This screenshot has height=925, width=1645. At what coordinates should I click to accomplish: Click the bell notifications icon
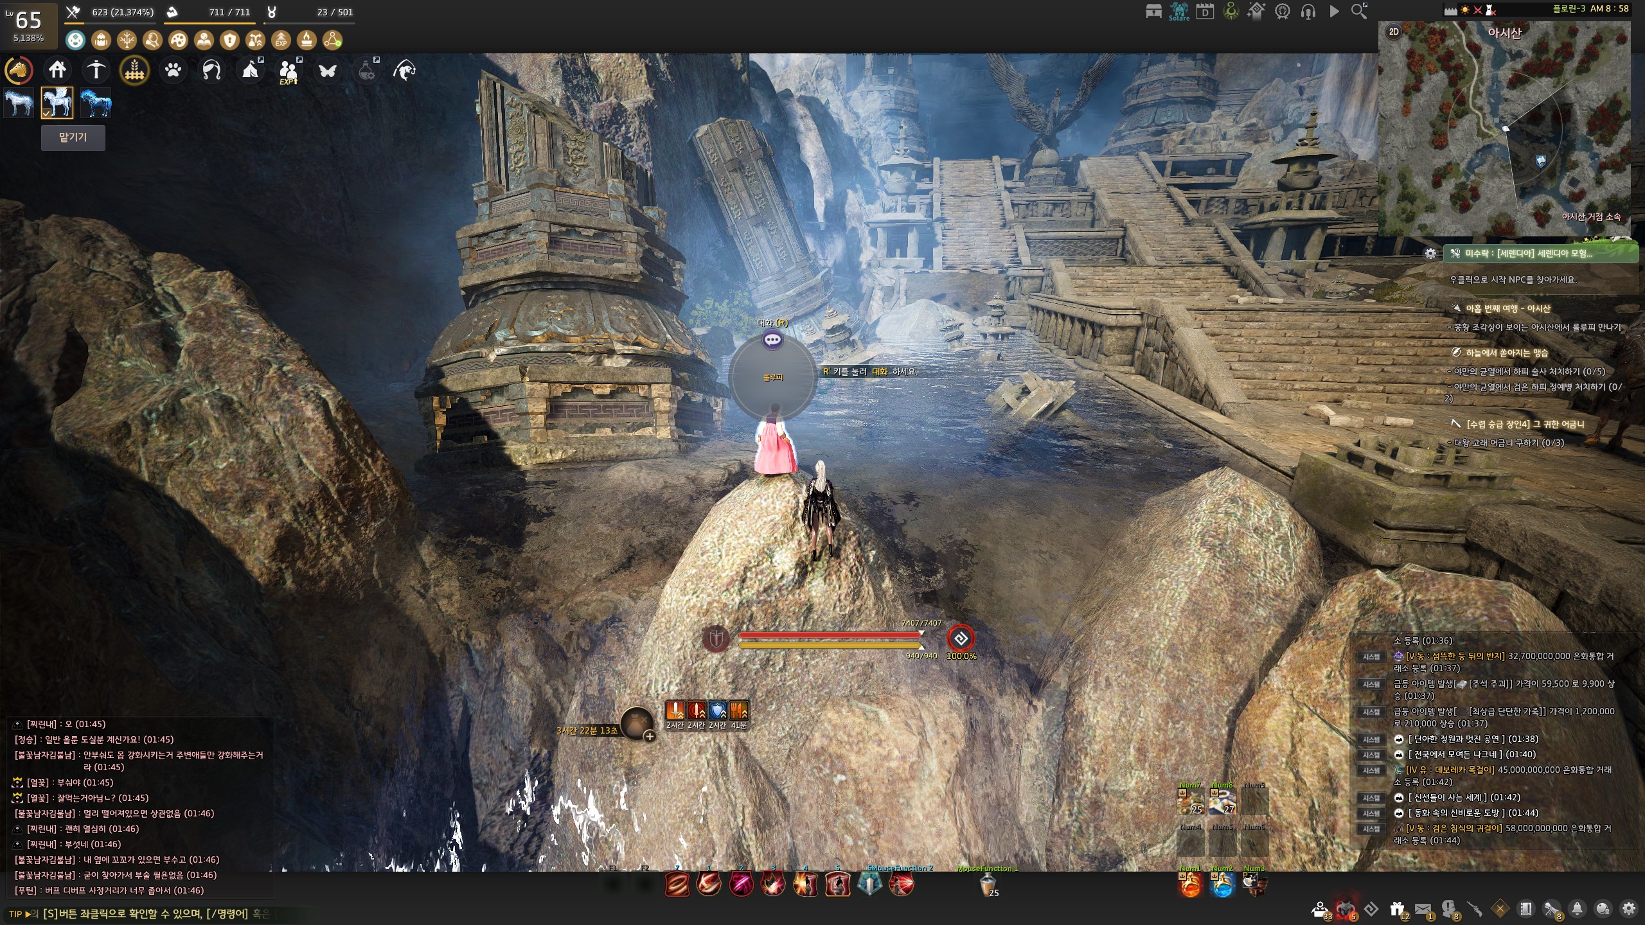click(x=1577, y=909)
